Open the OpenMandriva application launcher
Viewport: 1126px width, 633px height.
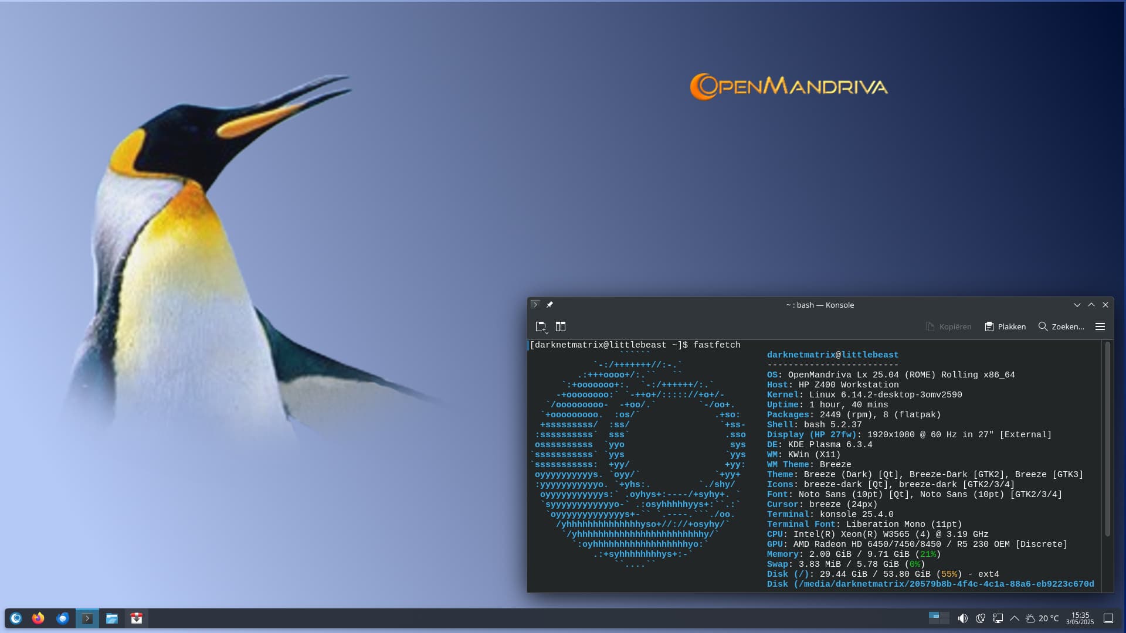pyautogui.click(x=16, y=618)
